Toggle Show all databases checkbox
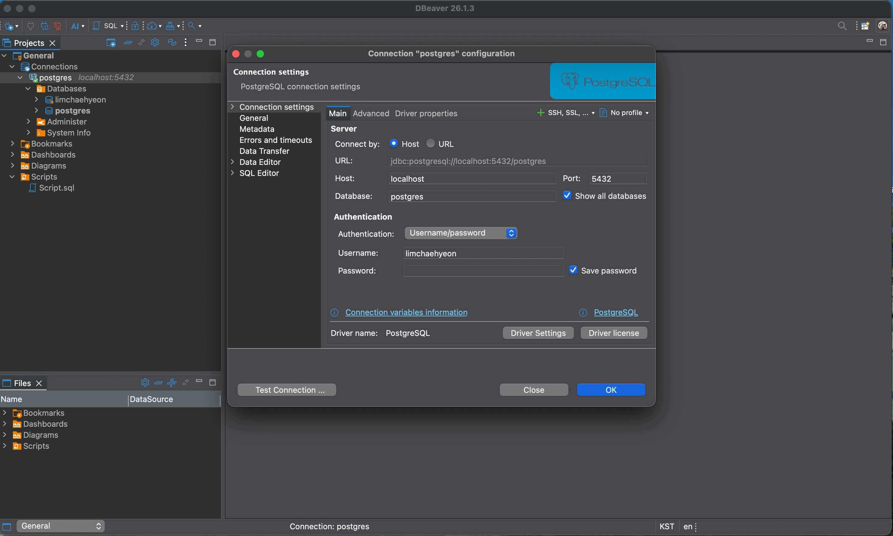 tap(567, 195)
